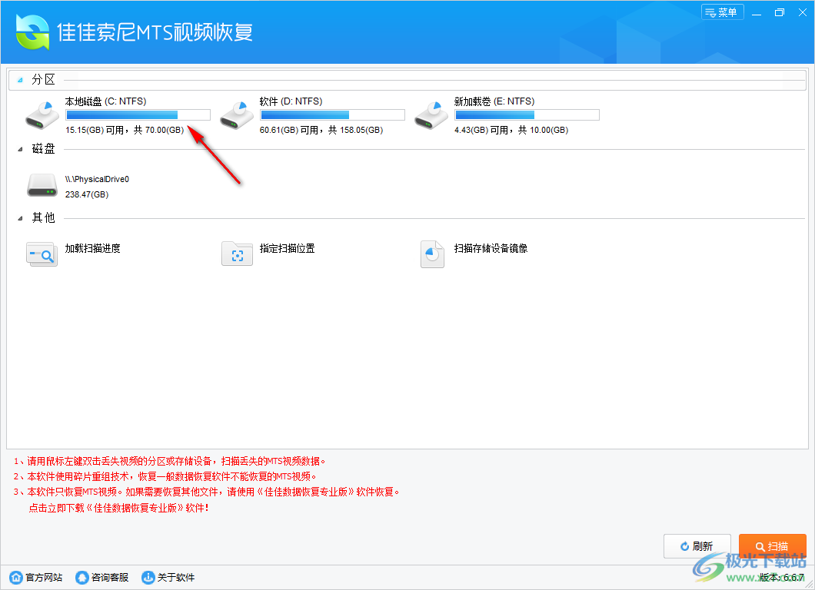Click the 指定扫描位置 label
Image resolution: width=815 pixels, height=590 pixels.
click(x=288, y=248)
